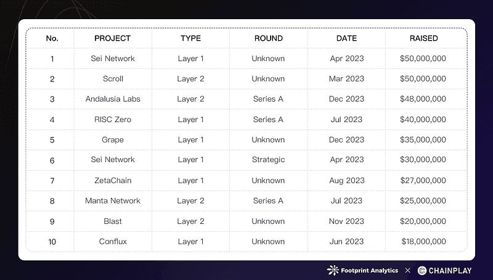Click the Manta Network project name
493x280 pixels.
113,200
